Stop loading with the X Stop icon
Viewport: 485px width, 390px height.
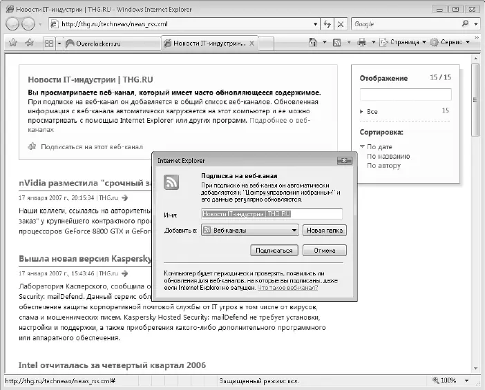click(x=341, y=24)
